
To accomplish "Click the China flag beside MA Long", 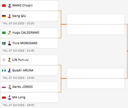I will coord(4,97).
